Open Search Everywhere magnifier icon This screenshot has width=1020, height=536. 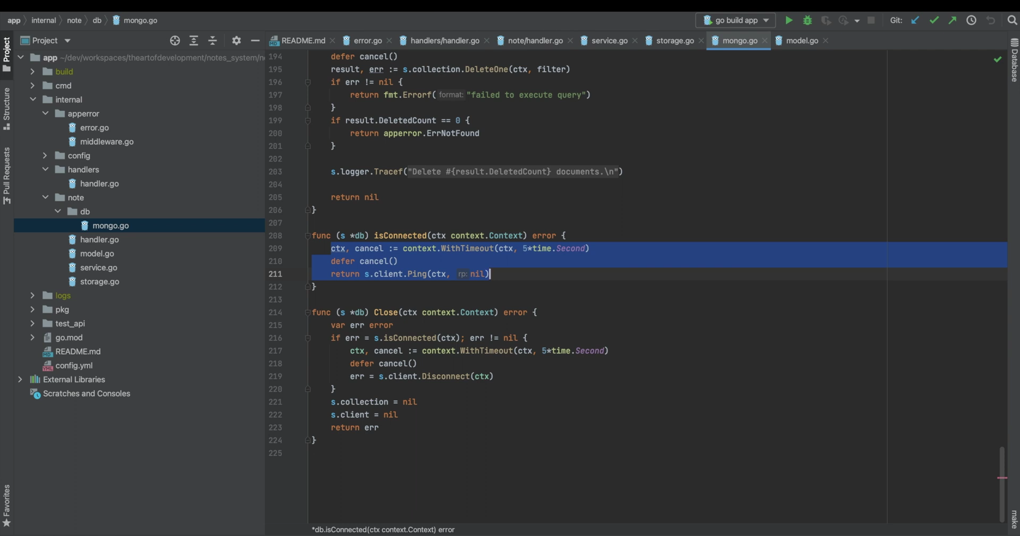coord(1012,20)
